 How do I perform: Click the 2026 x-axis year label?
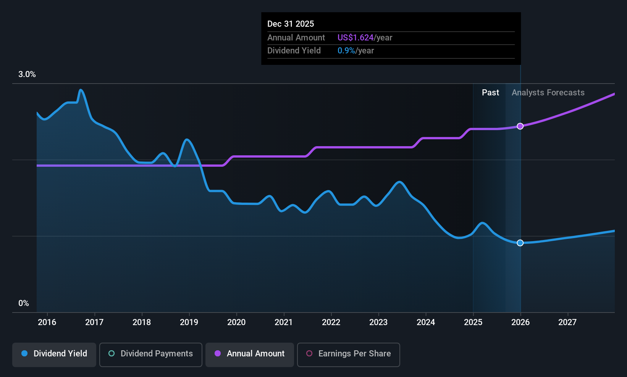520,322
